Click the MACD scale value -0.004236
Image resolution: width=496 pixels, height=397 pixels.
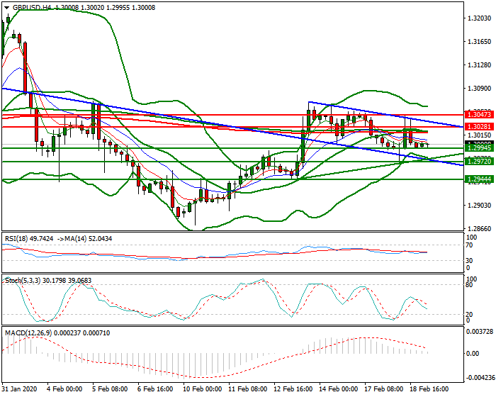(x=480, y=378)
